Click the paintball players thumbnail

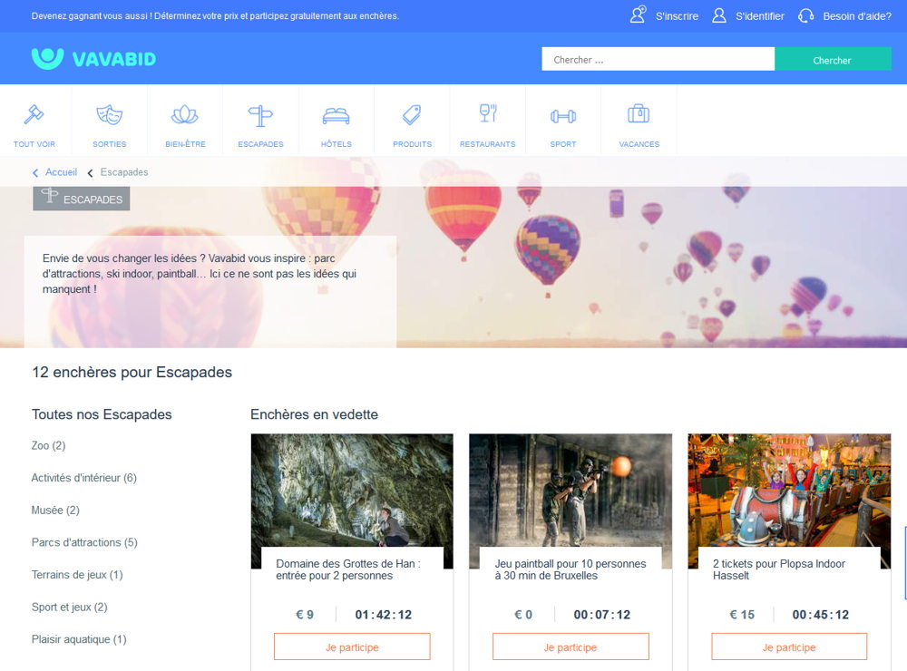571,491
